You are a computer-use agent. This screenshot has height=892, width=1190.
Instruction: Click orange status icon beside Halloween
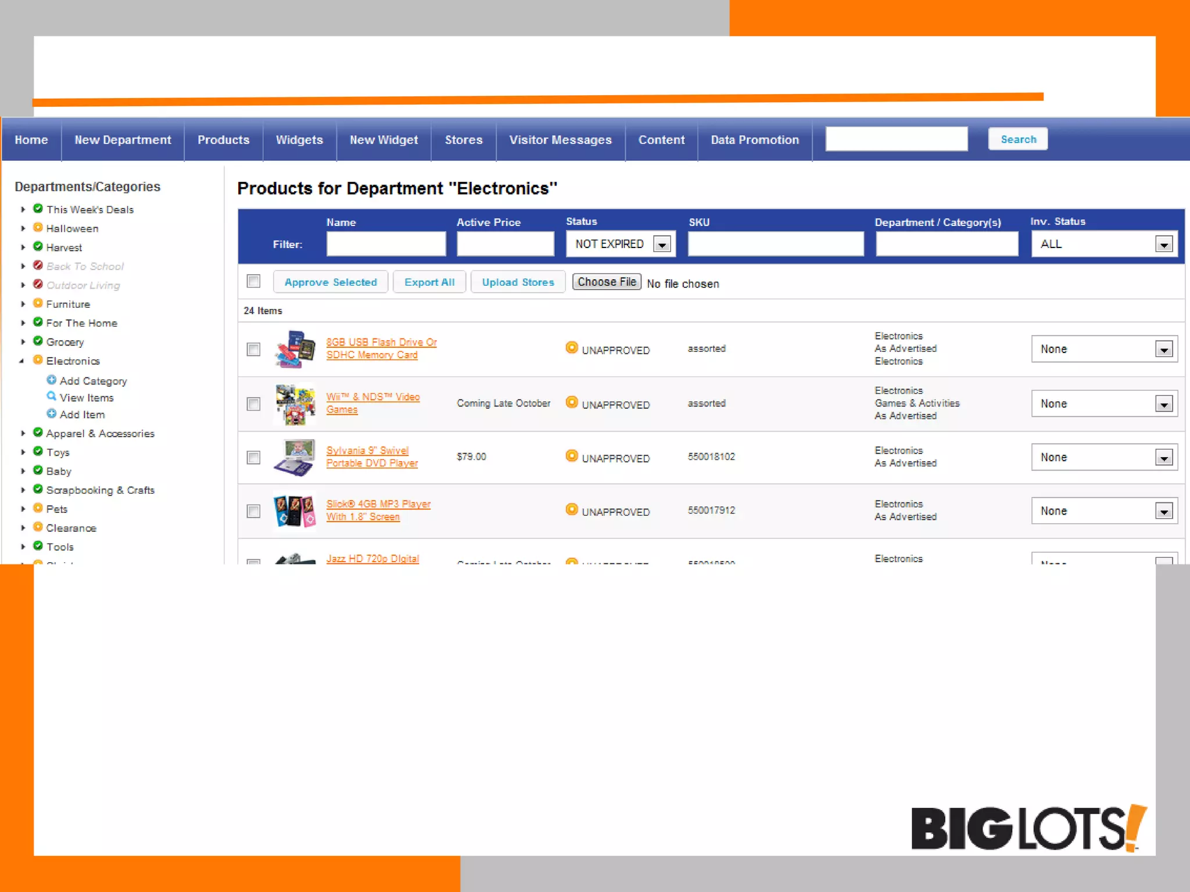pyautogui.click(x=38, y=228)
